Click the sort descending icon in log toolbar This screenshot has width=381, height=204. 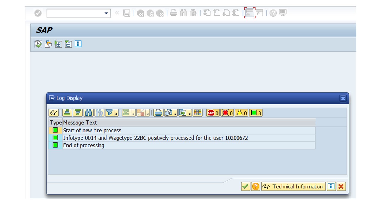[x=78, y=113]
